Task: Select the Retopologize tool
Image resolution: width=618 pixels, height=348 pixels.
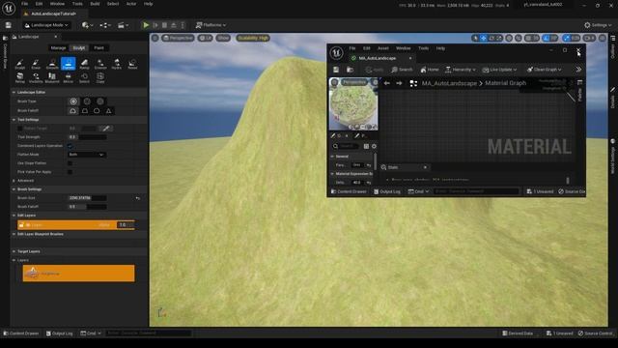Action: click(x=19, y=77)
